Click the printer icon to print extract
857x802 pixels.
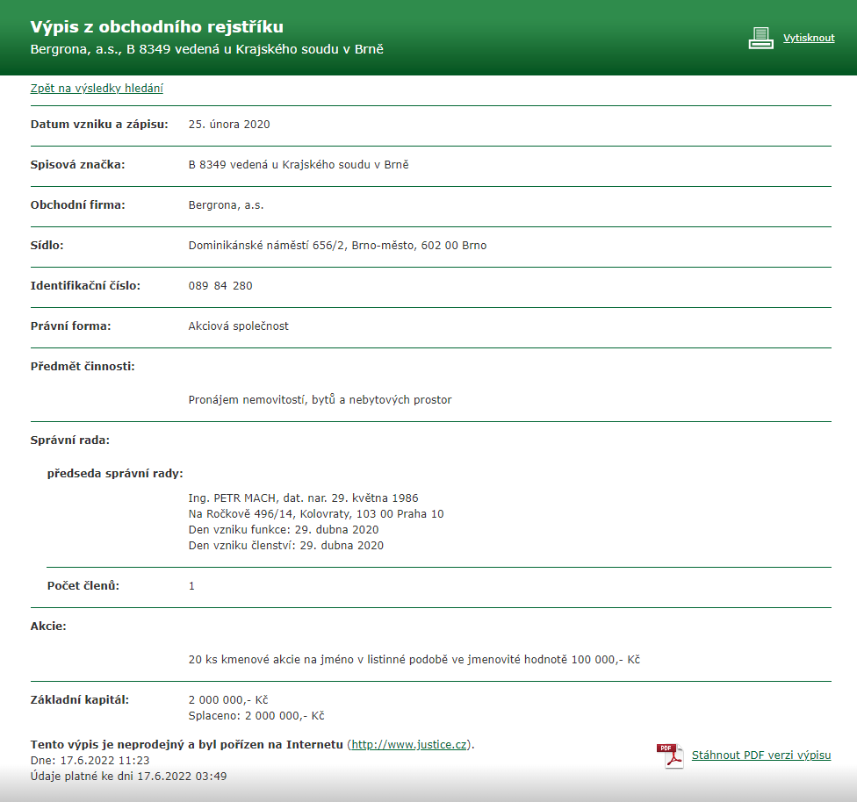click(760, 37)
